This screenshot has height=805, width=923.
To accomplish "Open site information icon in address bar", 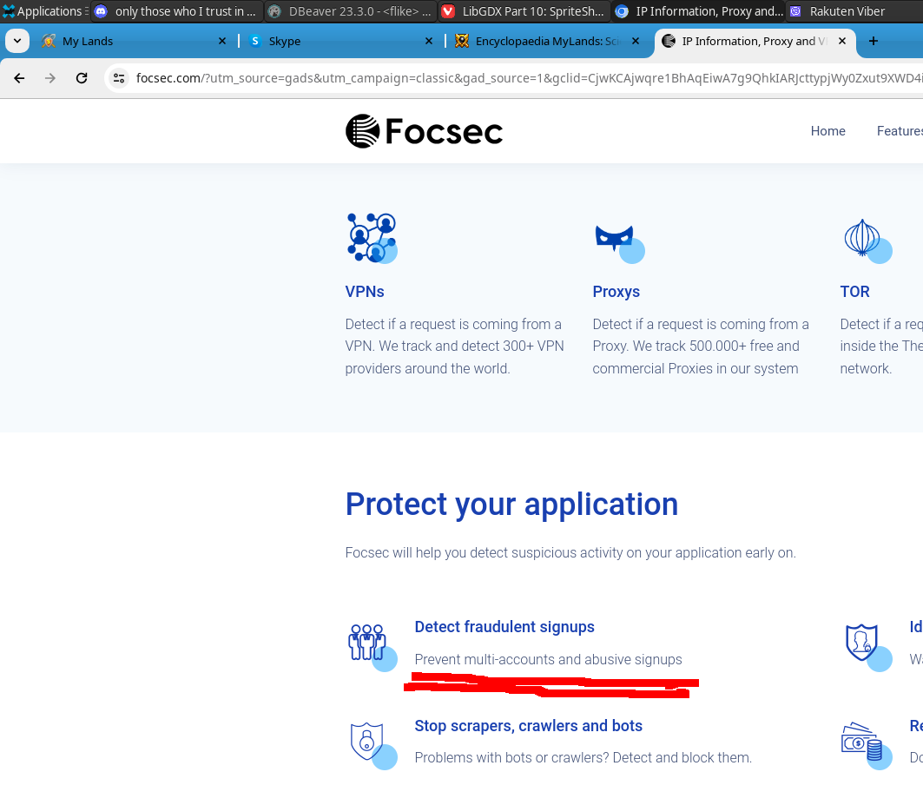I will coord(120,78).
